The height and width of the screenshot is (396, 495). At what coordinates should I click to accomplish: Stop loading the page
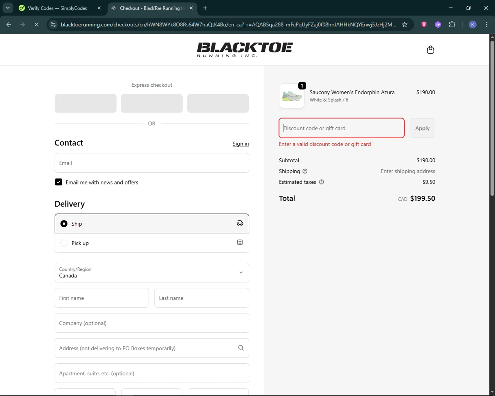tap(36, 24)
